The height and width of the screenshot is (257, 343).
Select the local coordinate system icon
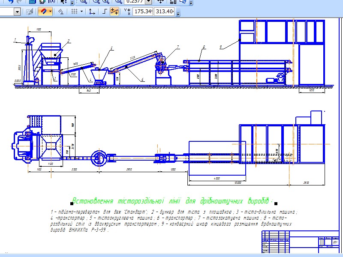pos(92,12)
